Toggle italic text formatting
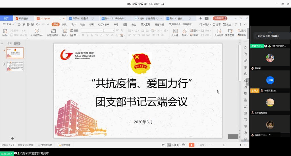 88,35
